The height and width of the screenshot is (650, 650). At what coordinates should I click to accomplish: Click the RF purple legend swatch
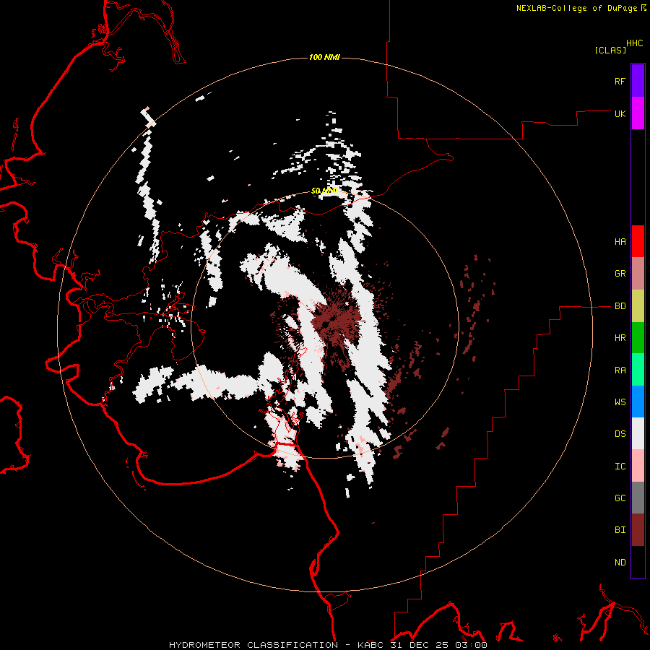click(x=638, y=81)
